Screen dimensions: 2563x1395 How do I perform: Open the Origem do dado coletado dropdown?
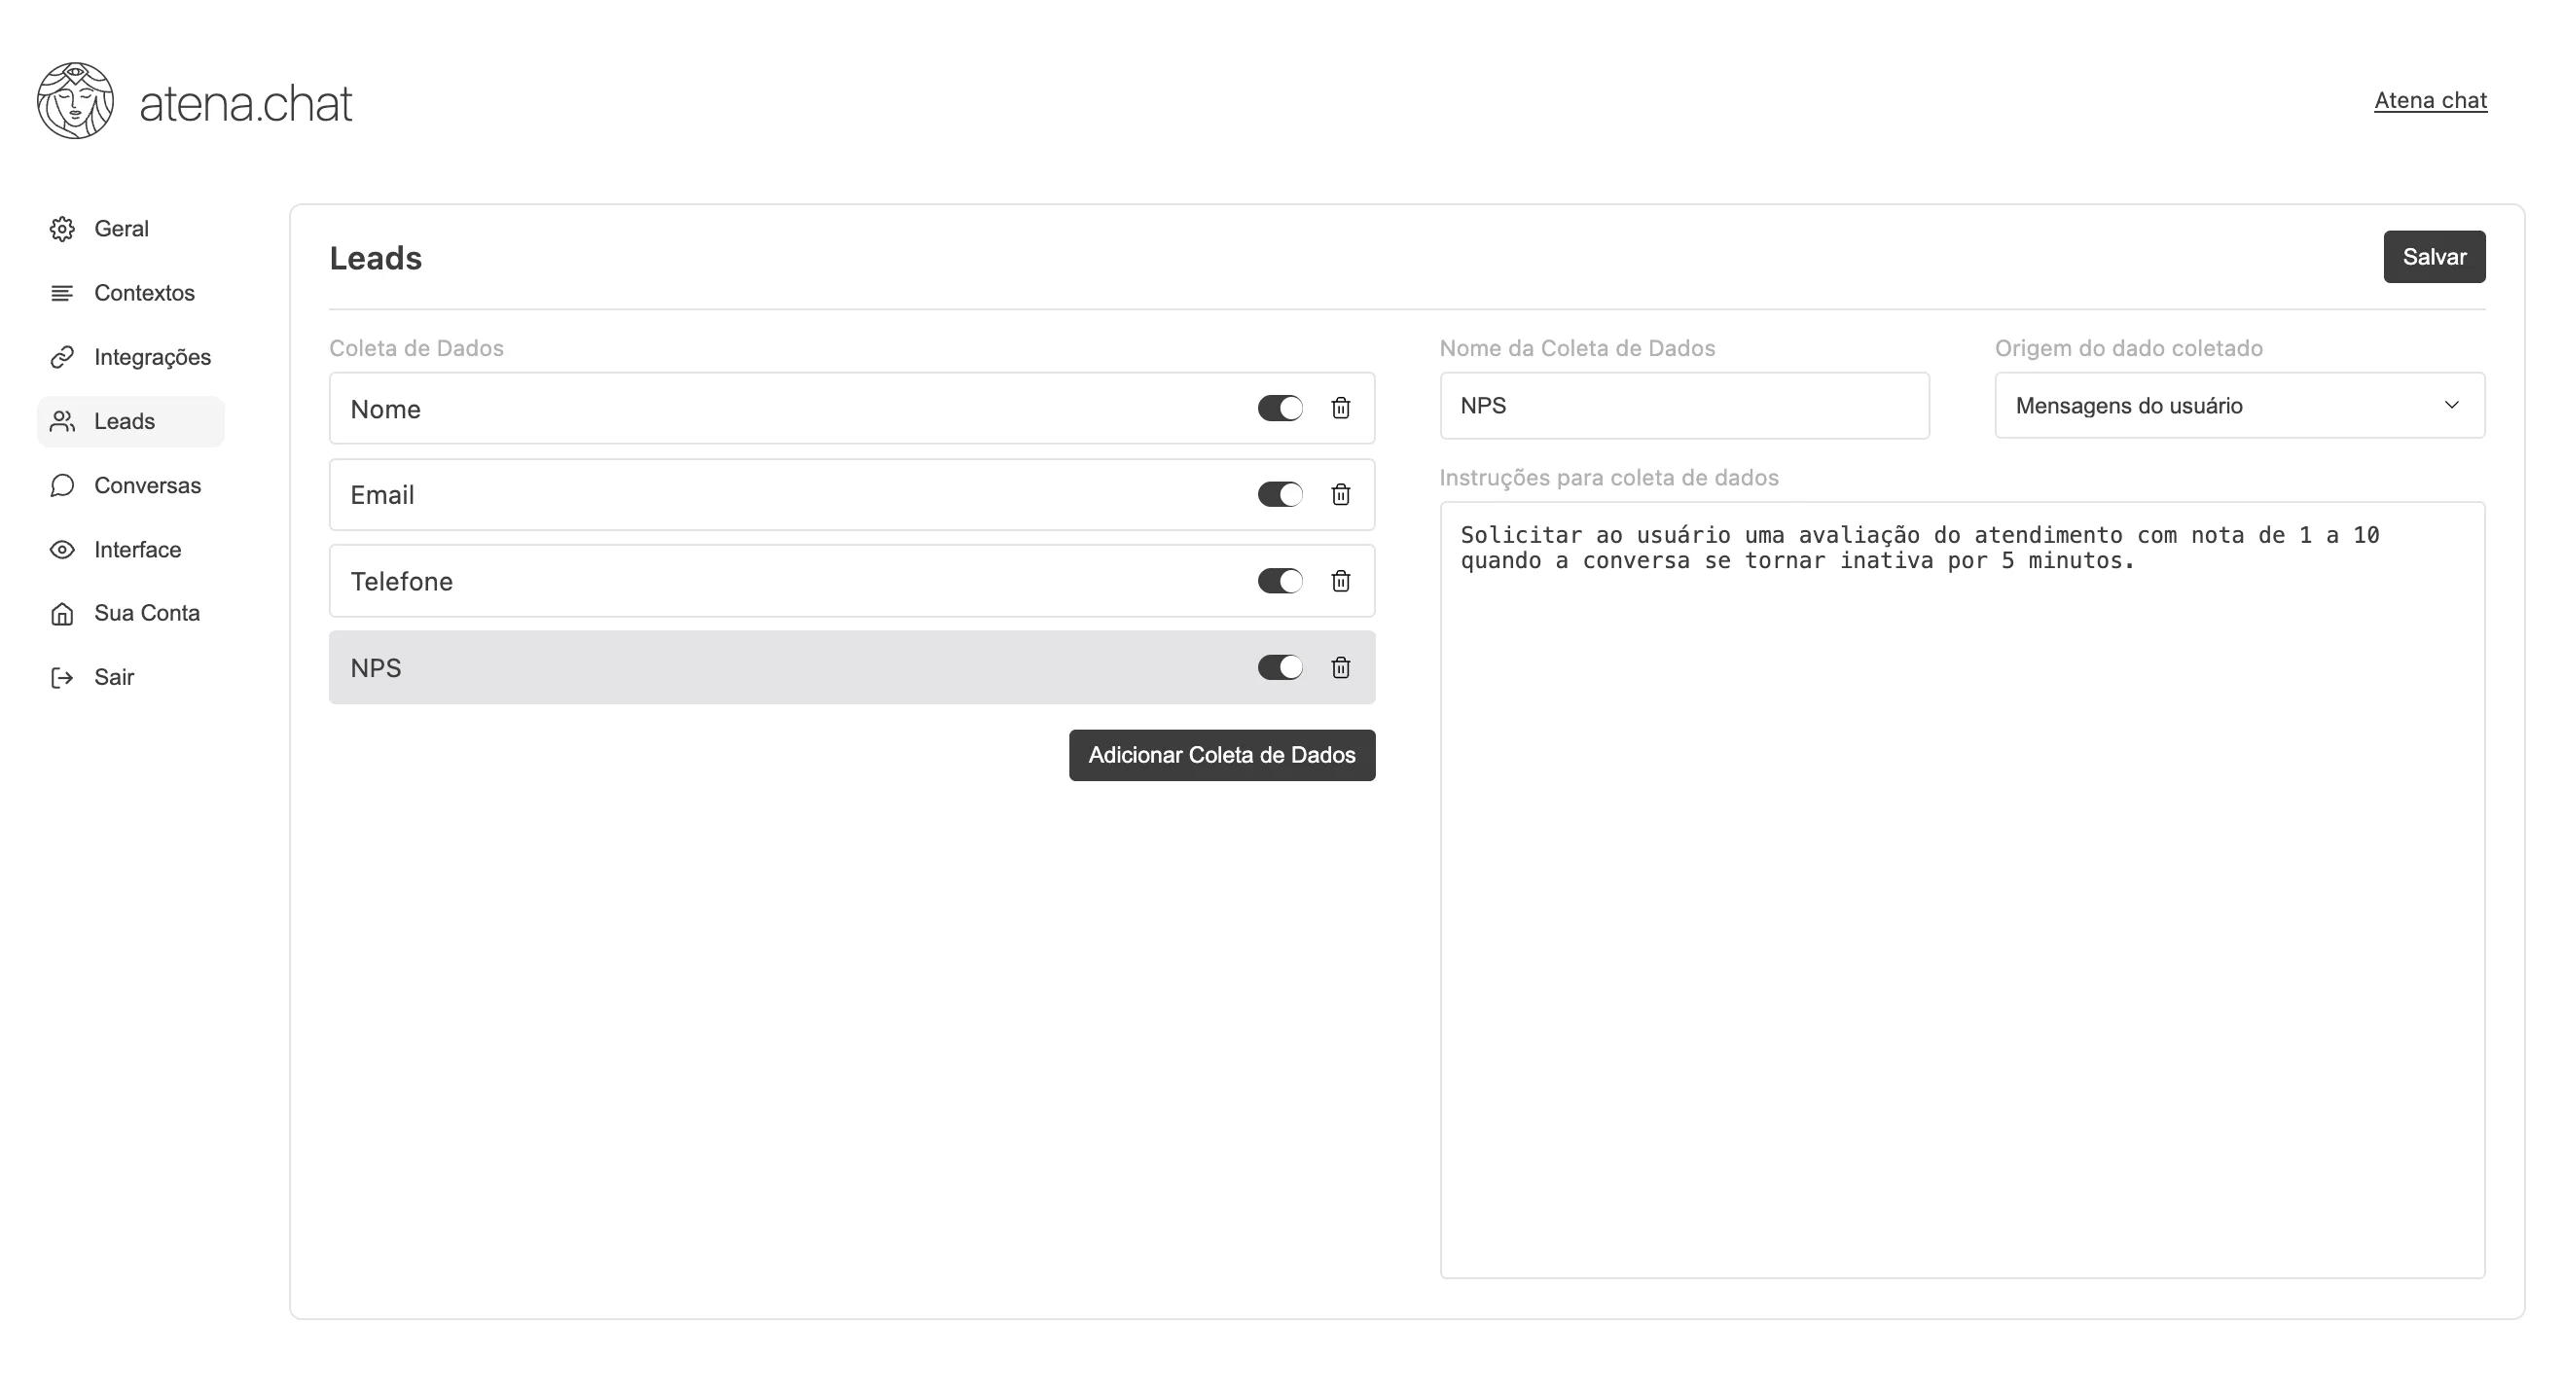point(2239,405)
